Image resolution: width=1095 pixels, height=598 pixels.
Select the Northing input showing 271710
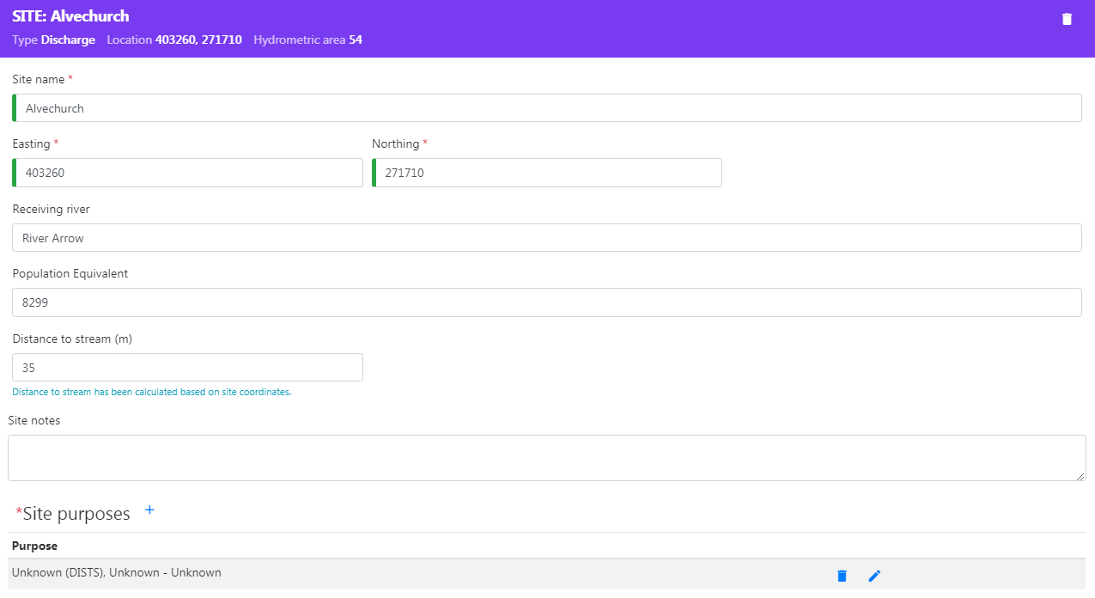[x=547, y=173]
